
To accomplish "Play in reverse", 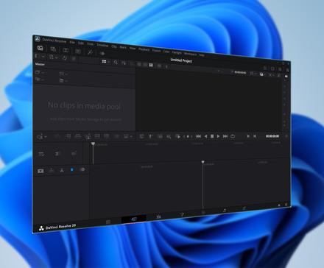I will (206, 136).
